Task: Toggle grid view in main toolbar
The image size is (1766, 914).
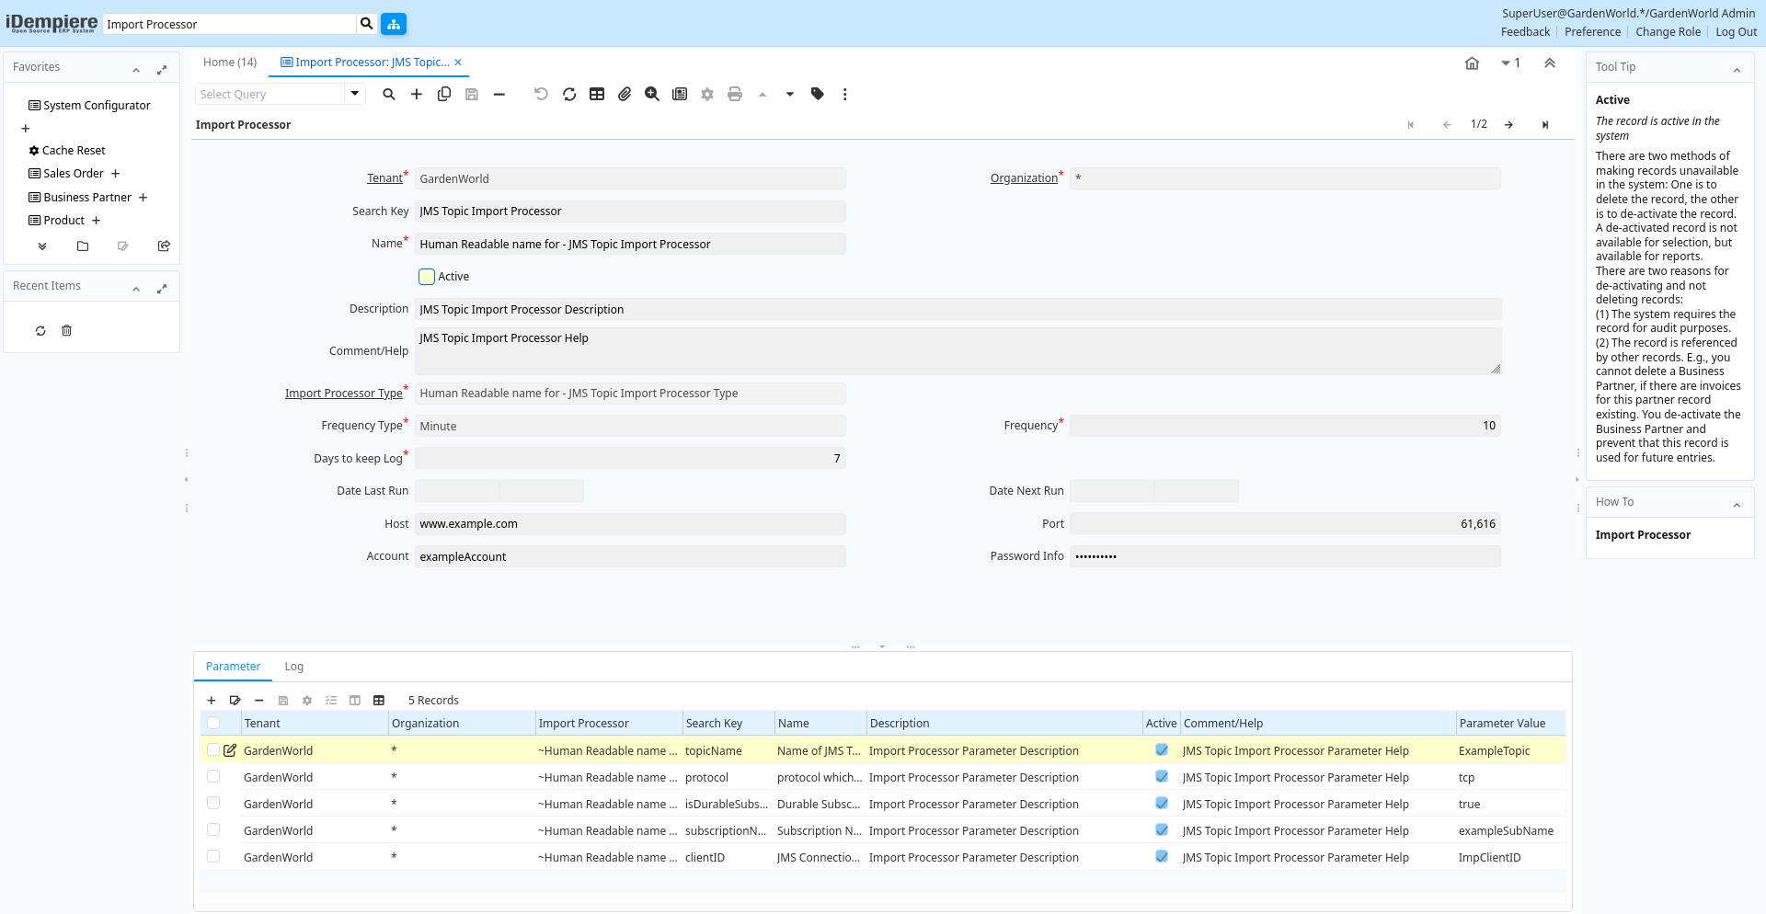Action: click(597, 94)
